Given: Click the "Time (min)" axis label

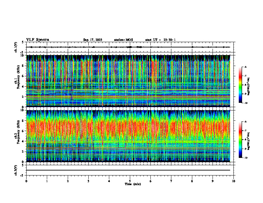Looking at the screenshot, I should tap(133, 184).
